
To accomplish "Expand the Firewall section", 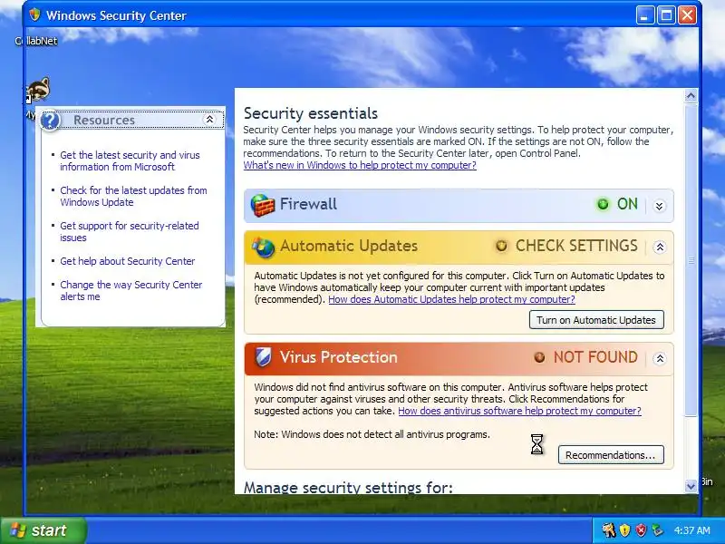I will tap(660, 206).
